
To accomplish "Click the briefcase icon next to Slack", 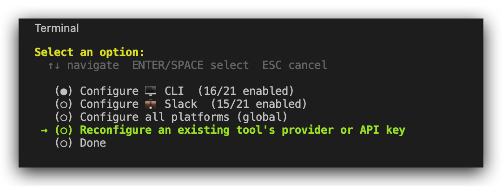I will [x=152, y=104].
